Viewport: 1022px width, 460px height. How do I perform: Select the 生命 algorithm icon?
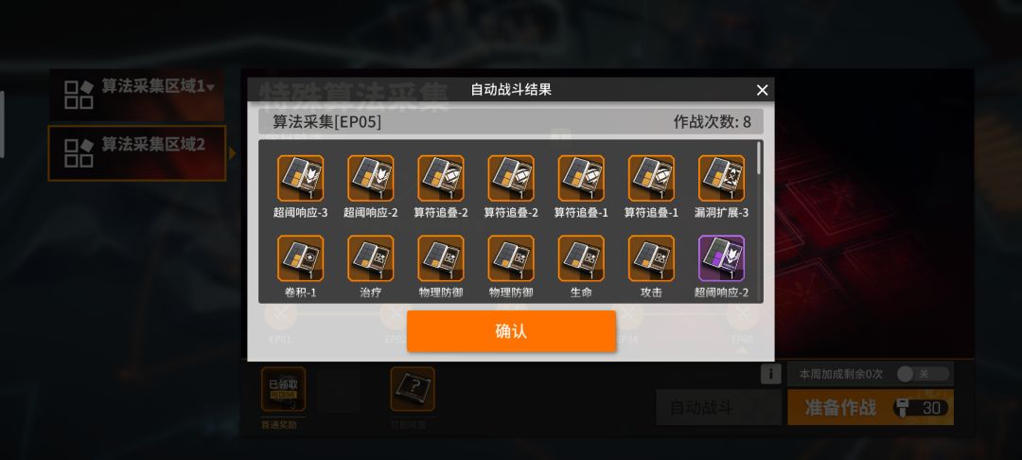581,258
